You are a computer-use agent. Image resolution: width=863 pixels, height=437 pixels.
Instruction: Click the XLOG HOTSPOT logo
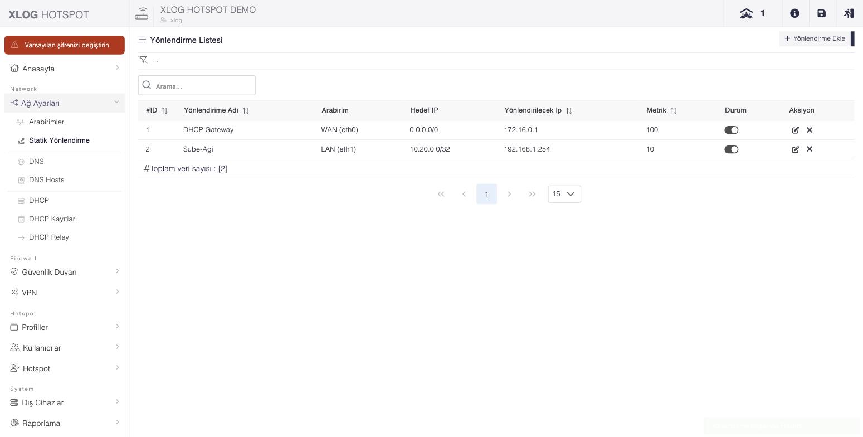click(x=49, y=14)
